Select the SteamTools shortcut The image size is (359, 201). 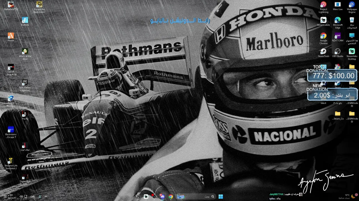[x=323, y=53]
